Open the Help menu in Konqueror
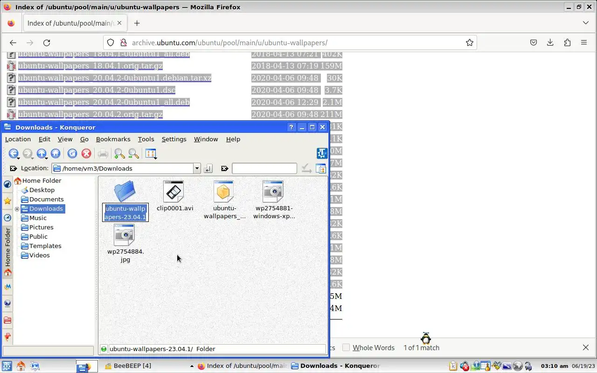The width and height of the screenshot is (597, 373). [x=233, y=139]
